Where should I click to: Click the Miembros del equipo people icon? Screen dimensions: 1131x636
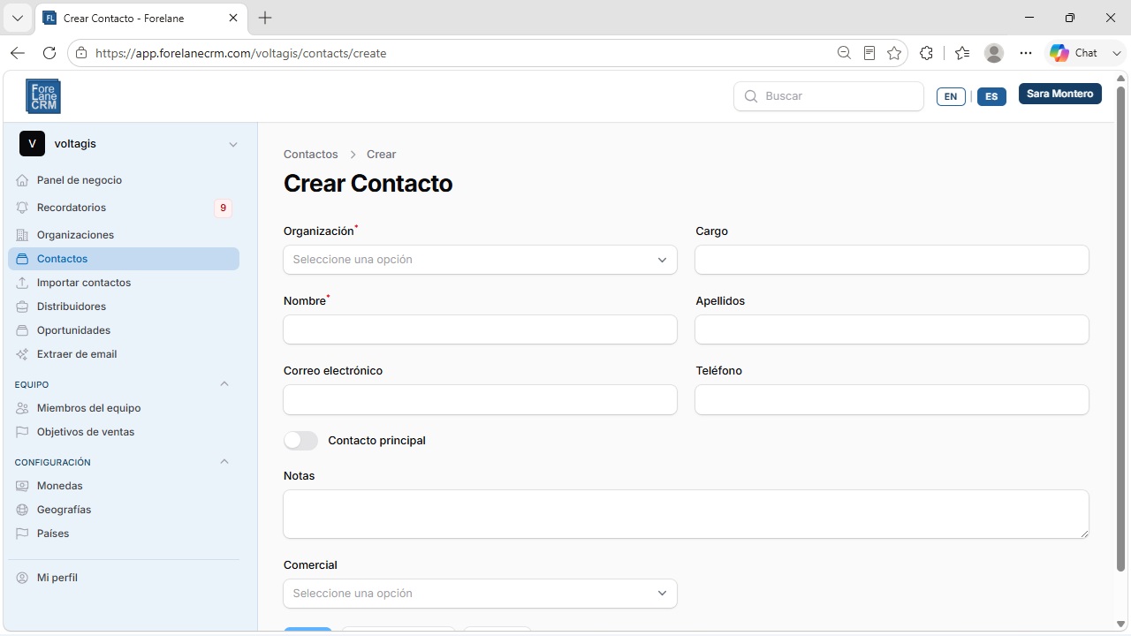coord(22,408)
